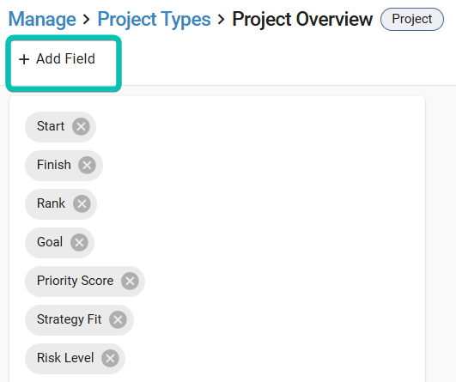Select the Goal chip label

coord(50,242)
